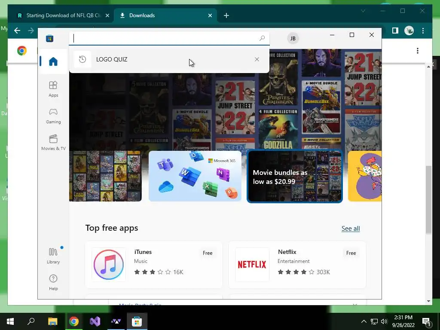Click the search magnifier icon in Store
The width and height of the screenshot is (440, 330).
[x=262, y=38]
